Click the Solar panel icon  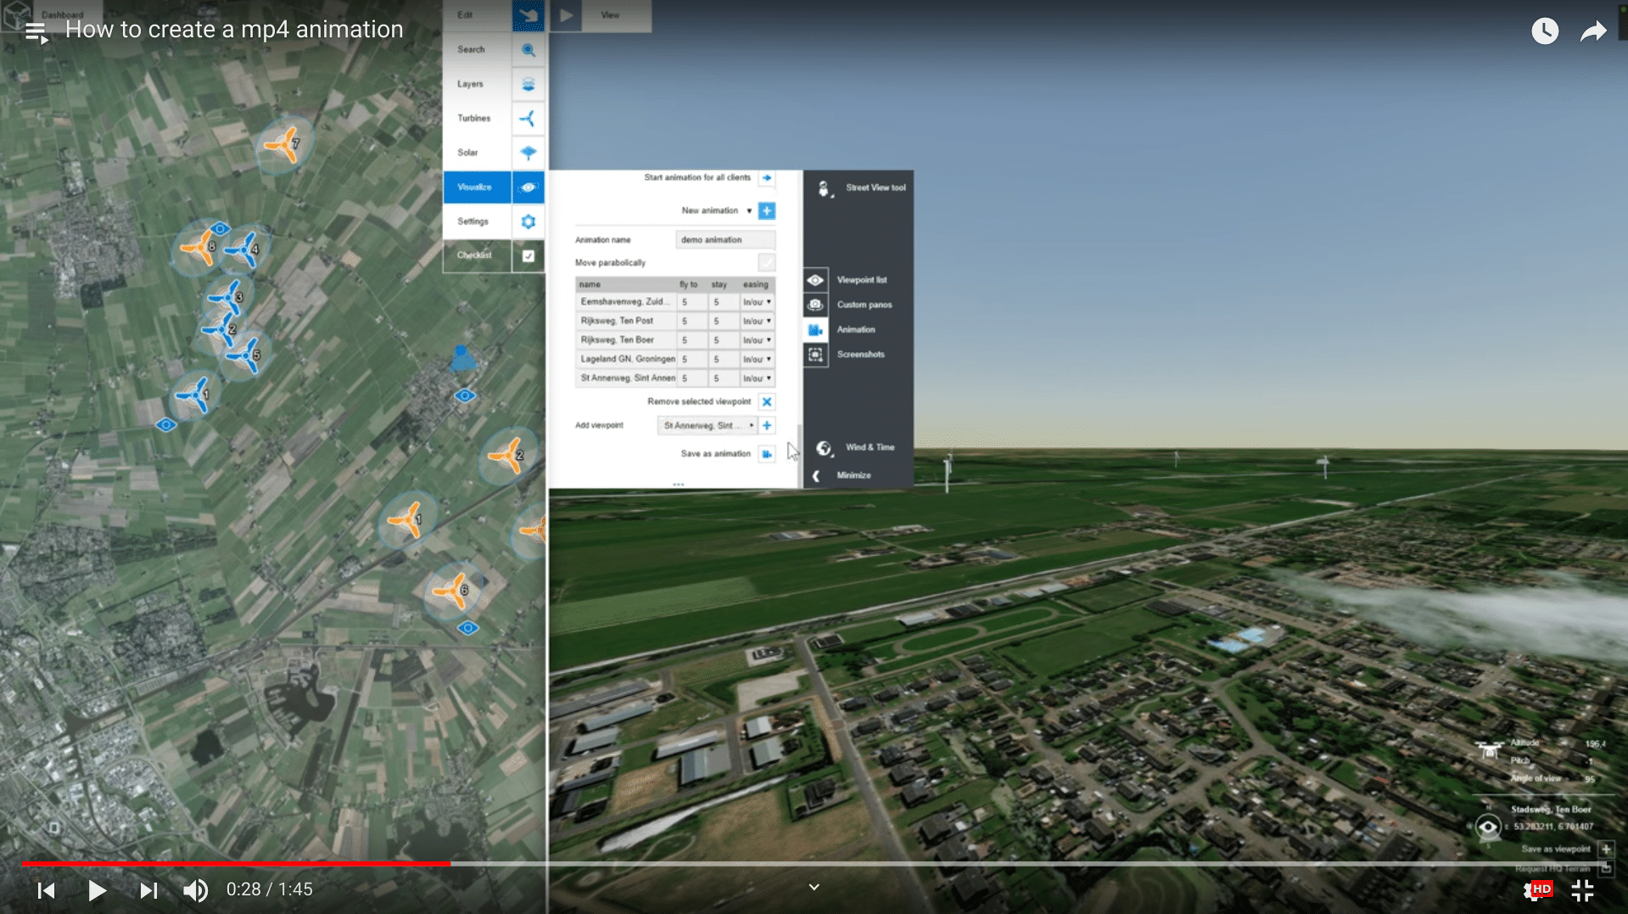coord(529,153)
